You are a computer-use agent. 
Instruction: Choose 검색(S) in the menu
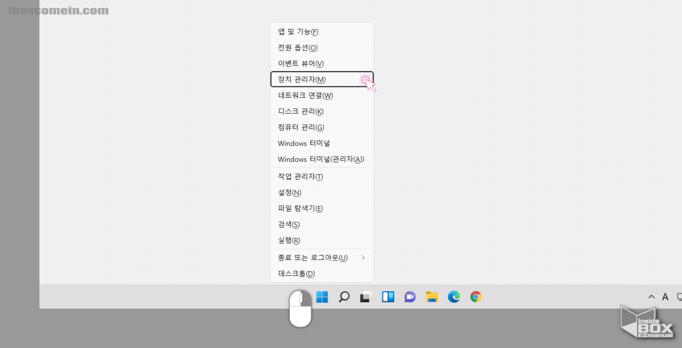322,224
